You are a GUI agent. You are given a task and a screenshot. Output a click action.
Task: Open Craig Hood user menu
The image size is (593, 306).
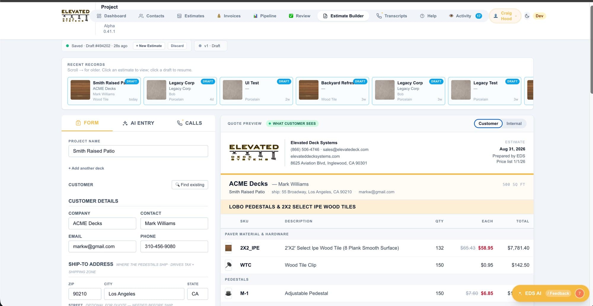coord(505,16)
